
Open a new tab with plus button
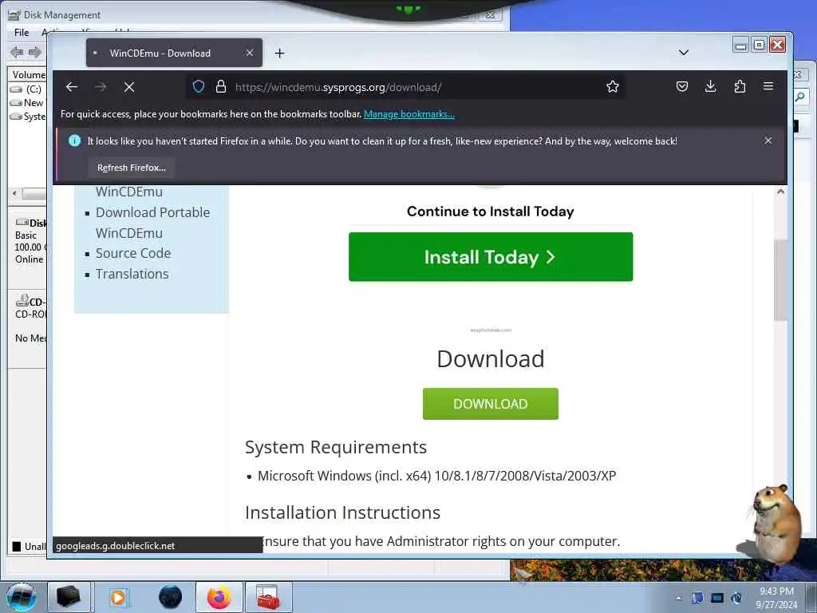(280, 53)
